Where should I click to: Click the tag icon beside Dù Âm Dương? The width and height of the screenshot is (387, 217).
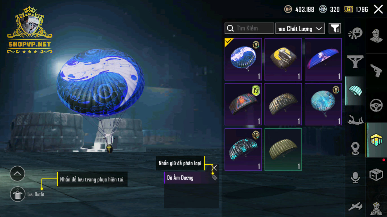coord(215,178)
